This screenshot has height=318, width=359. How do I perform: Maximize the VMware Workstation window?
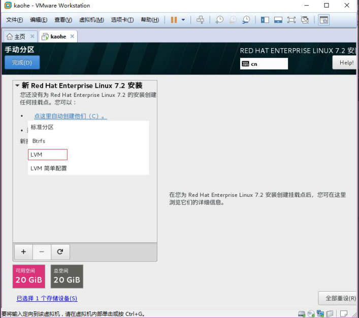click(327, 5)
